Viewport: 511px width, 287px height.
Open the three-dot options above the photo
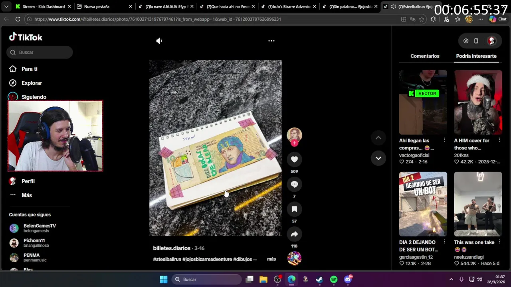click(271, 41)
